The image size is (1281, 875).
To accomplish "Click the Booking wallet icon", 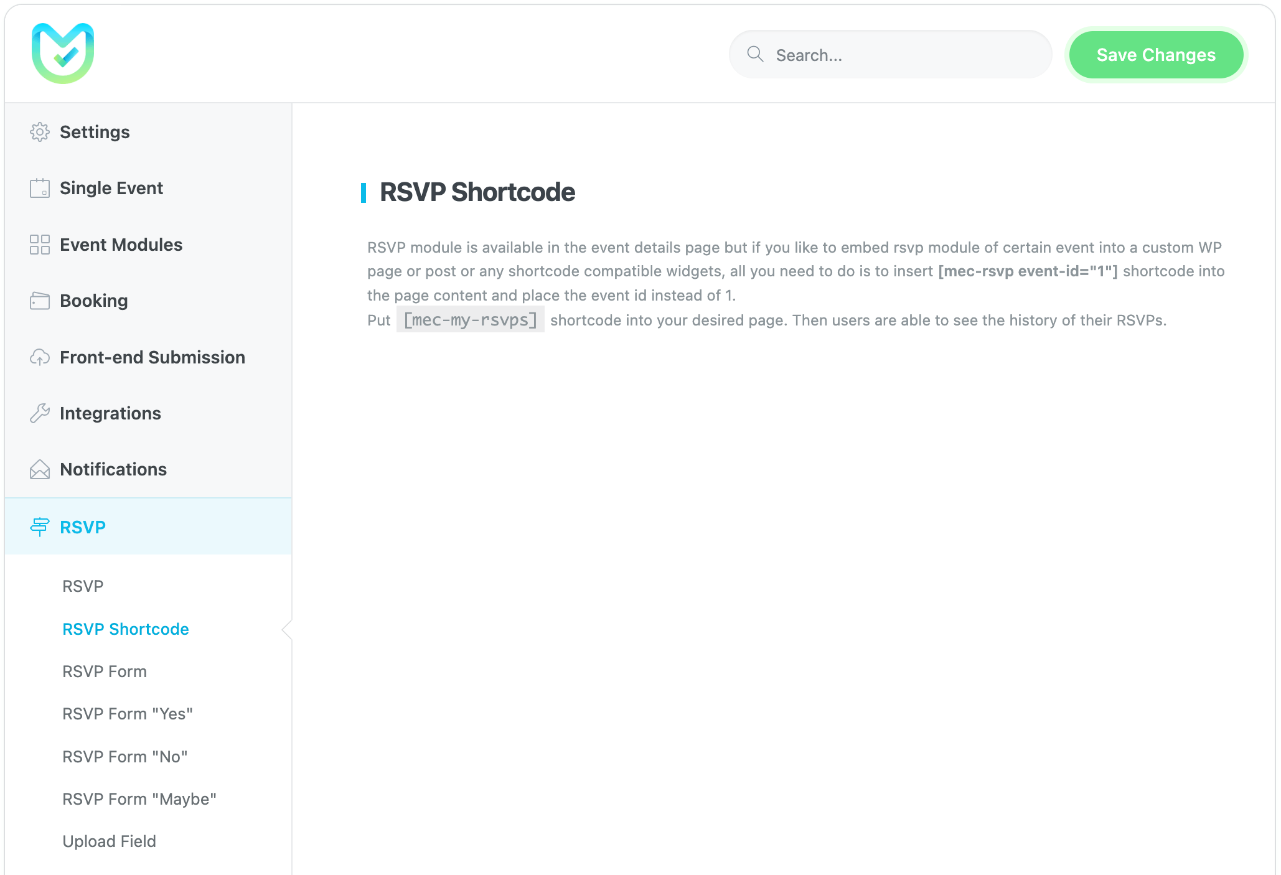I will [x=40, y=301].
